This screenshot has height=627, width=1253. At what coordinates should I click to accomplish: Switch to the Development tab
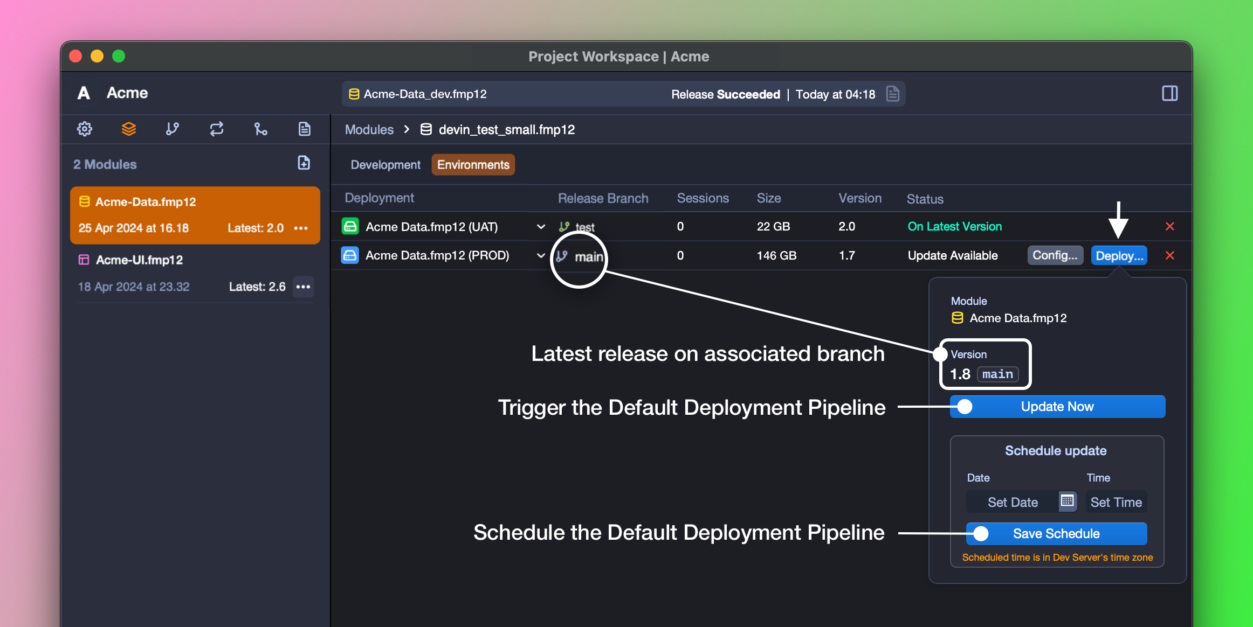point(385,165)
